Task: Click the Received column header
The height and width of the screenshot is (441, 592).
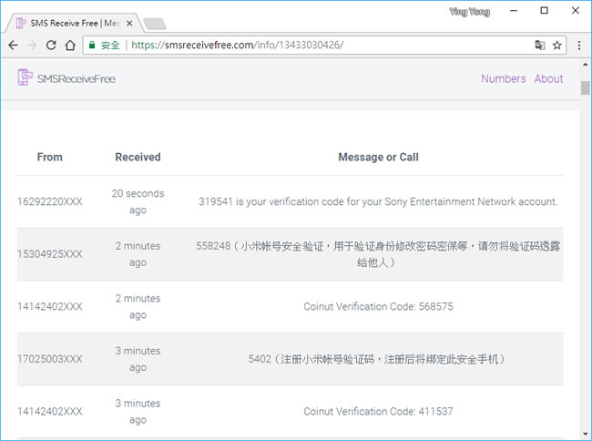Action: (x=138, y=157)
